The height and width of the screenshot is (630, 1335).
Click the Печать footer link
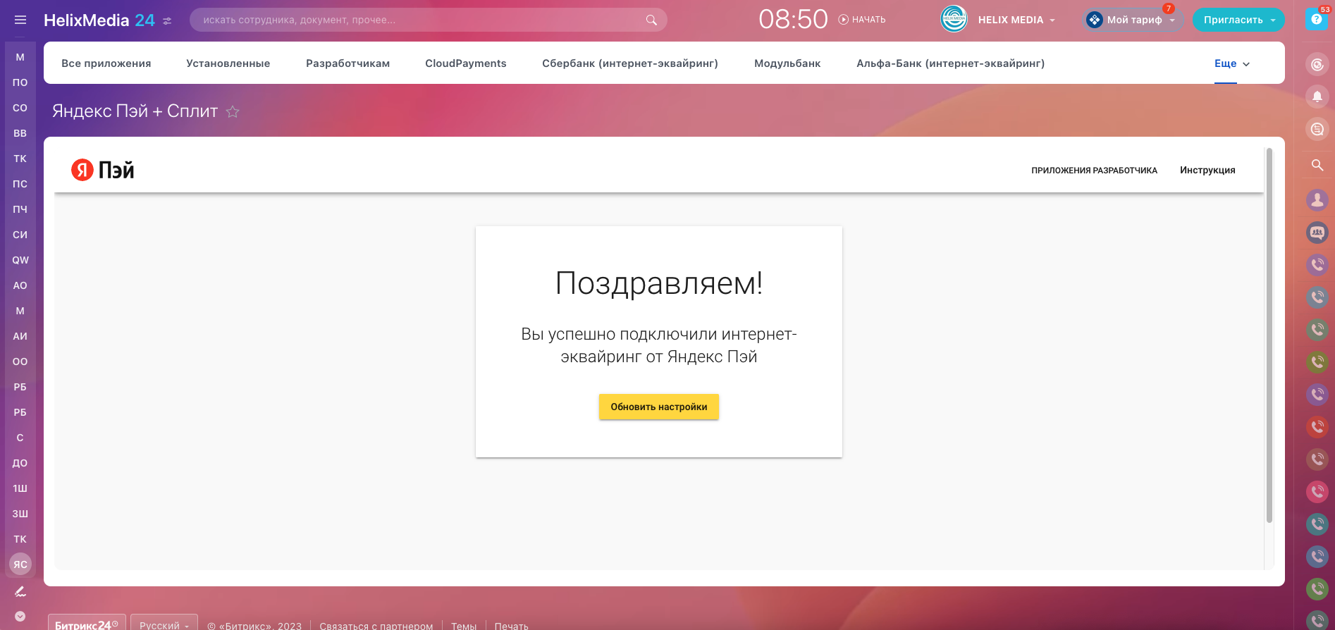tap(512, 626)
